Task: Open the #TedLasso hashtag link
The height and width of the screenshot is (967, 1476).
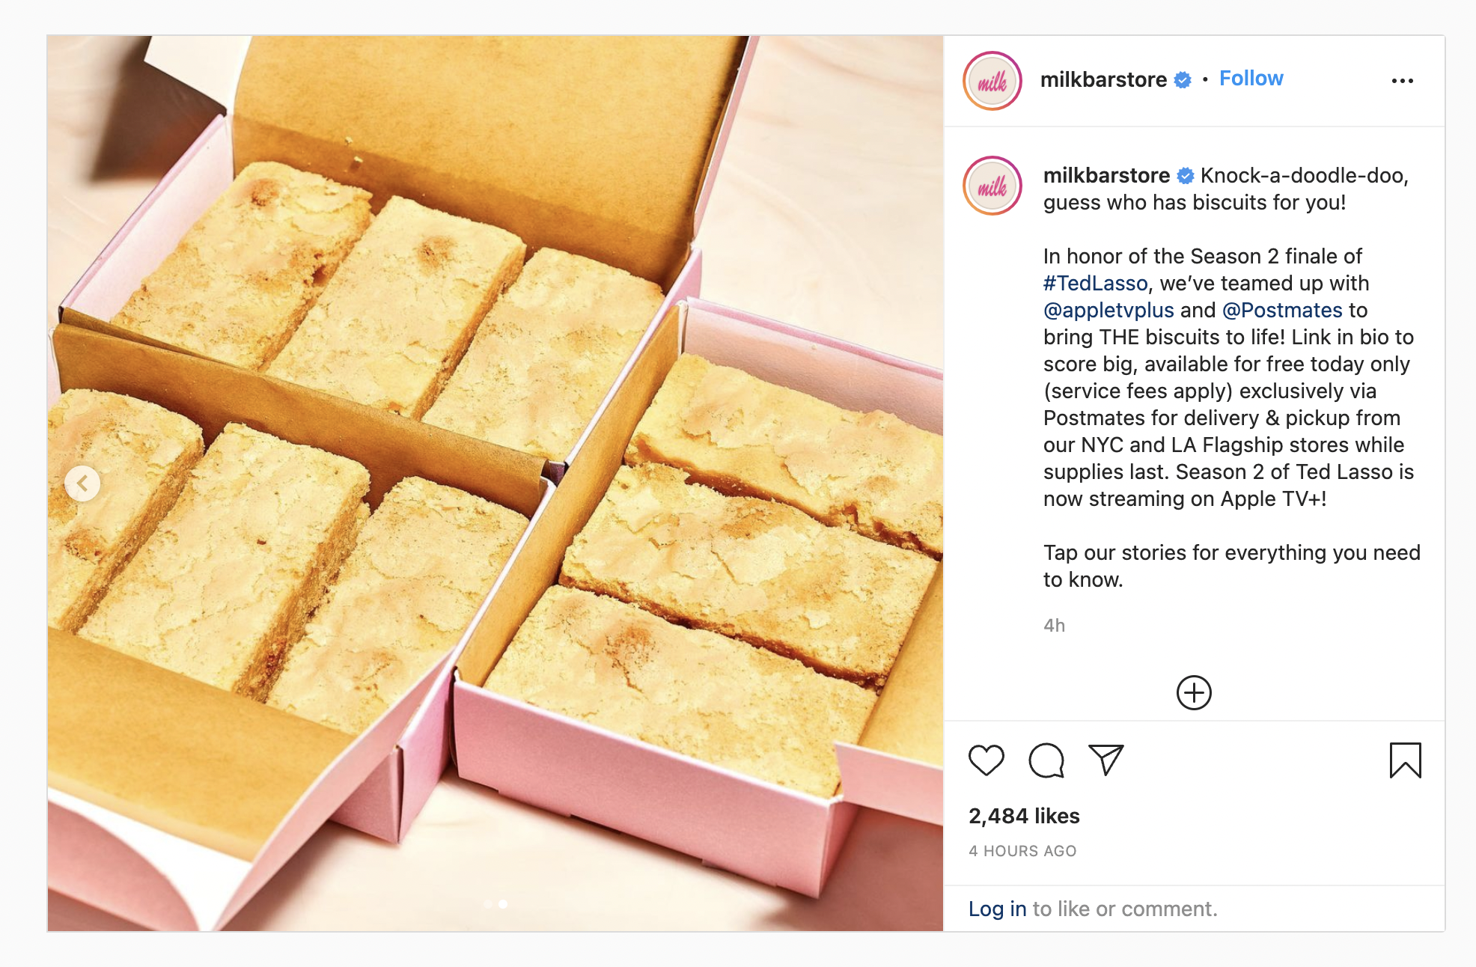Action: coord(1095,283)
